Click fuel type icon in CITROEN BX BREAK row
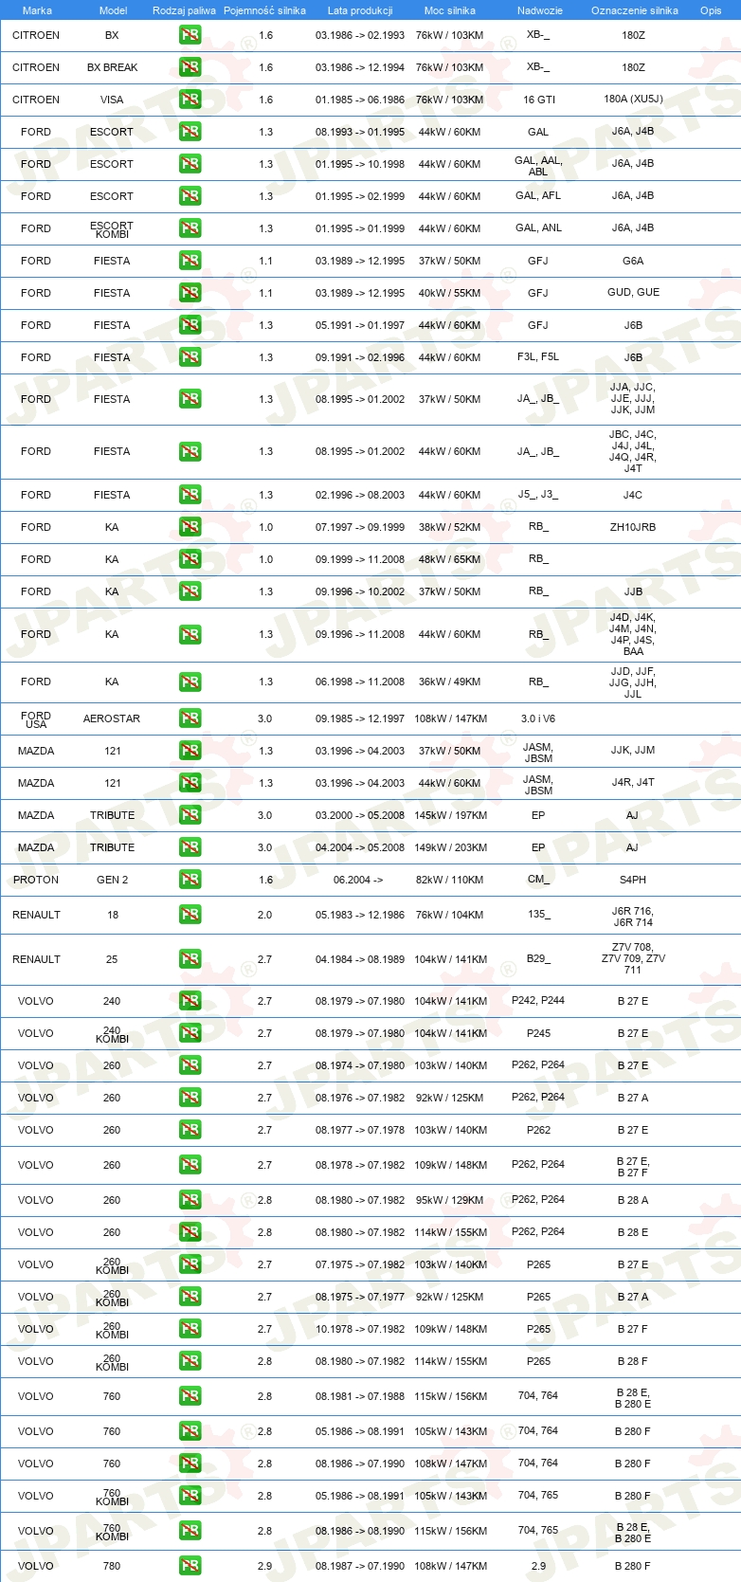This screenshot has width=741, height=1582. point(190,67)
